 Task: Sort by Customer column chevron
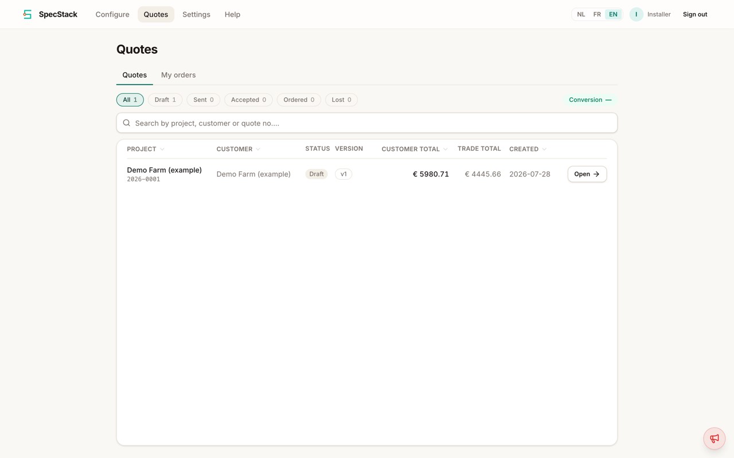pyautogui.click(x=258, y=149)
